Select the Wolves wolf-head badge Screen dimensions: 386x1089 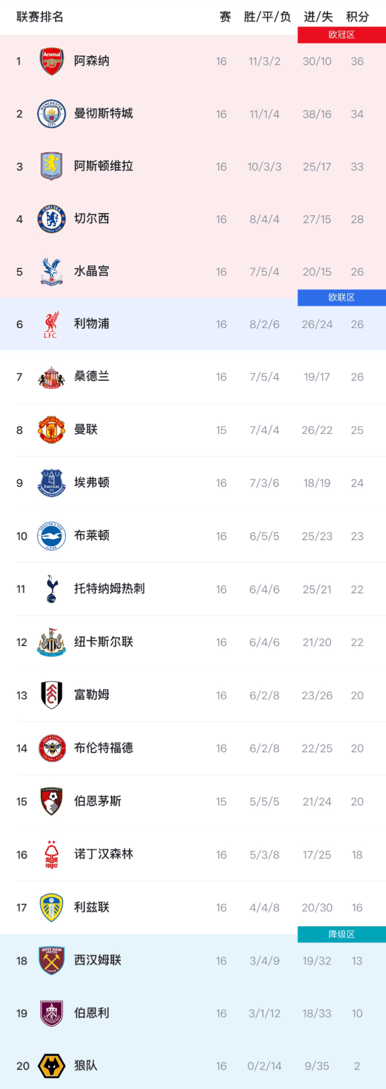pos(51,1066)
